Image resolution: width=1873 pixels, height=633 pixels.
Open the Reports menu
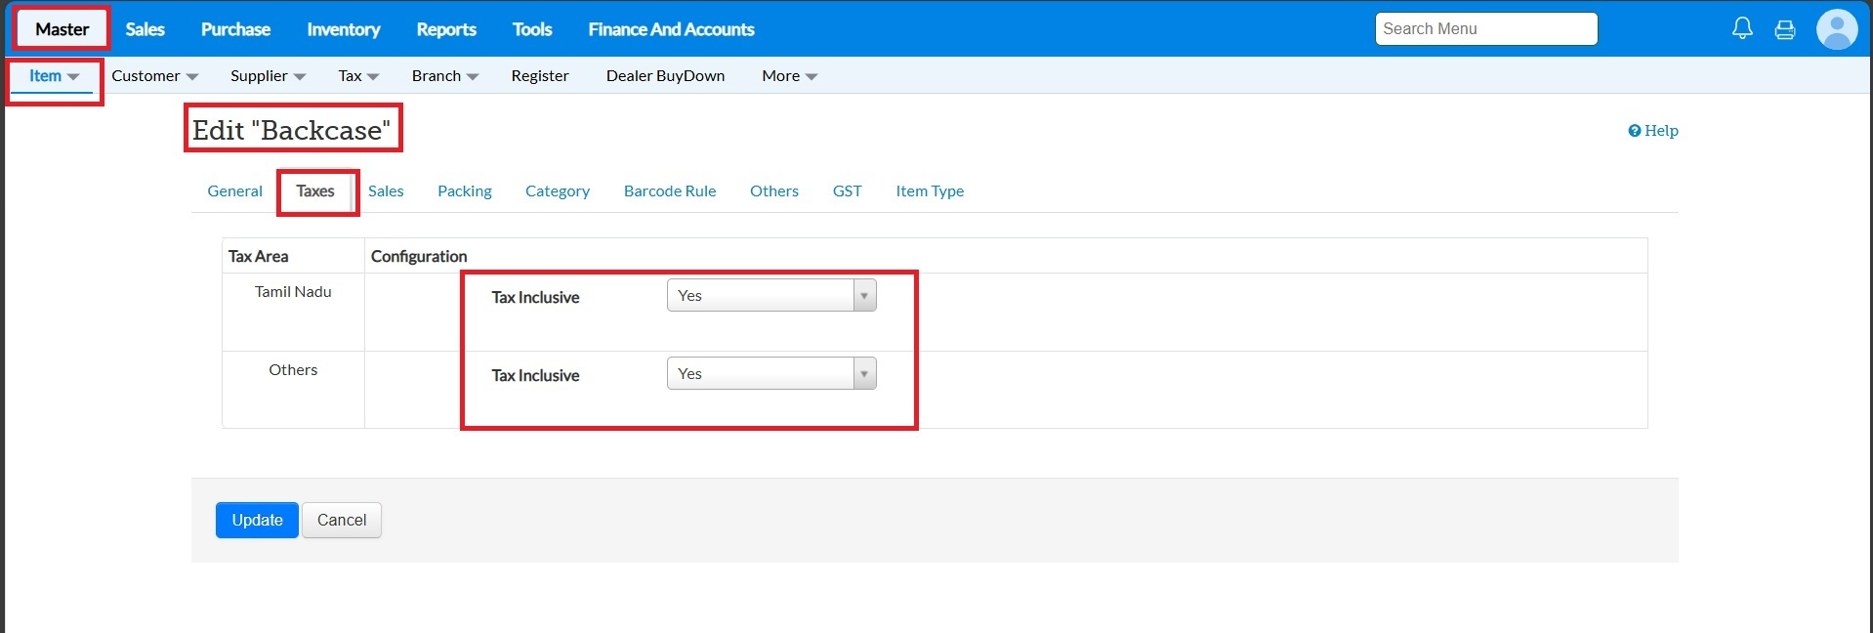point(446,29)
